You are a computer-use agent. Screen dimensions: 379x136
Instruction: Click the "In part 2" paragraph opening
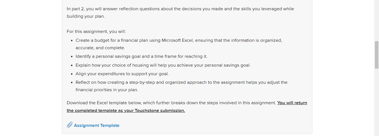75,9
